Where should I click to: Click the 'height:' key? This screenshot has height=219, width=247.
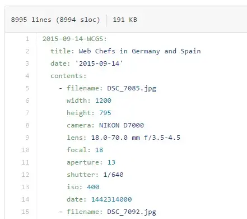(81, 113)
